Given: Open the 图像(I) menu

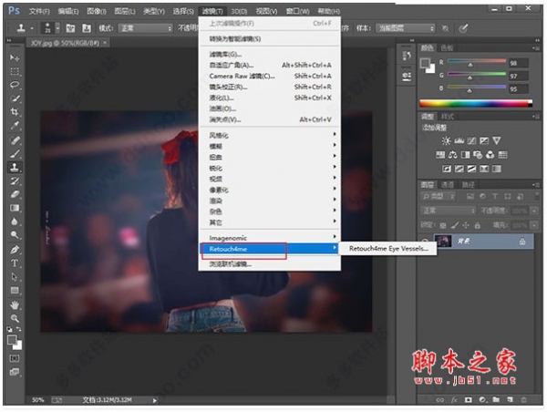Looking at the screenshot, I should point(97,12).
